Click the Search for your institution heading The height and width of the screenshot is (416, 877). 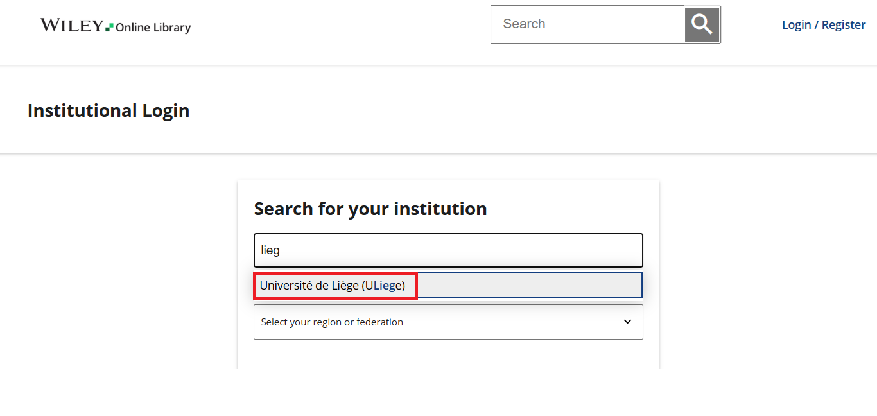click(370, 209)
